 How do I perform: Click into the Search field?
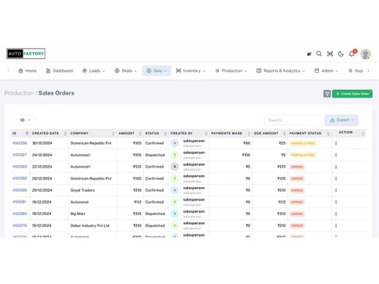(x=293, y=120)
